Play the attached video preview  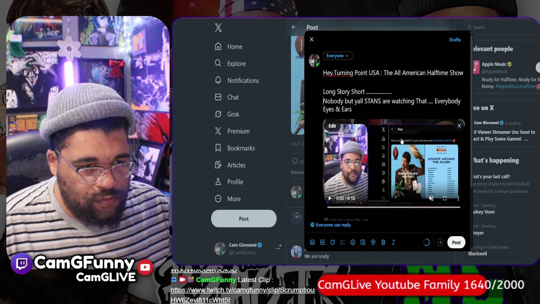click(330, 198)
